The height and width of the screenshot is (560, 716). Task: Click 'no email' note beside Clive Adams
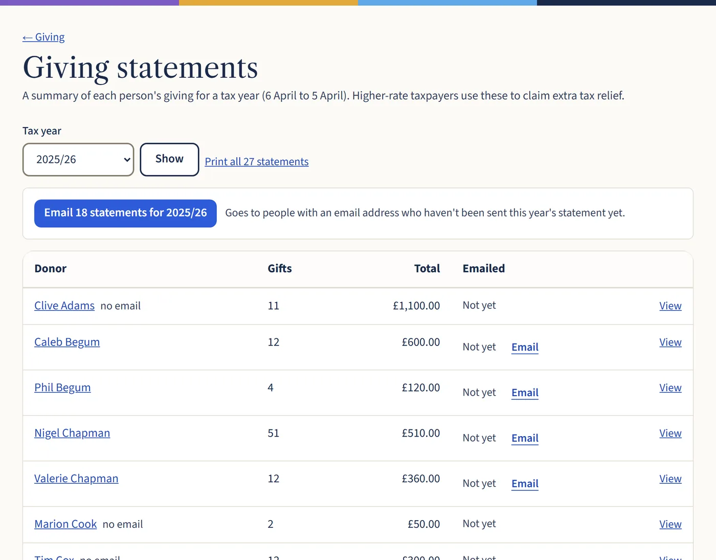click(x=121, y=306)
